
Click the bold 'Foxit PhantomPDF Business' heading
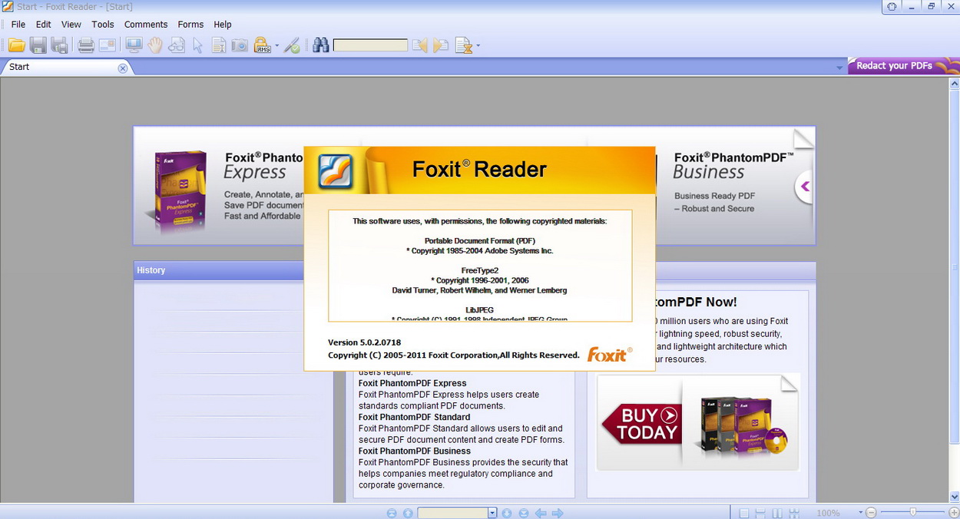tap(415, 451)
